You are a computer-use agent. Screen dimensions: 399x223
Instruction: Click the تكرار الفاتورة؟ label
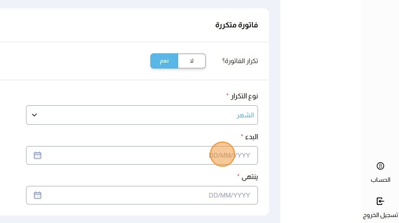238,61
